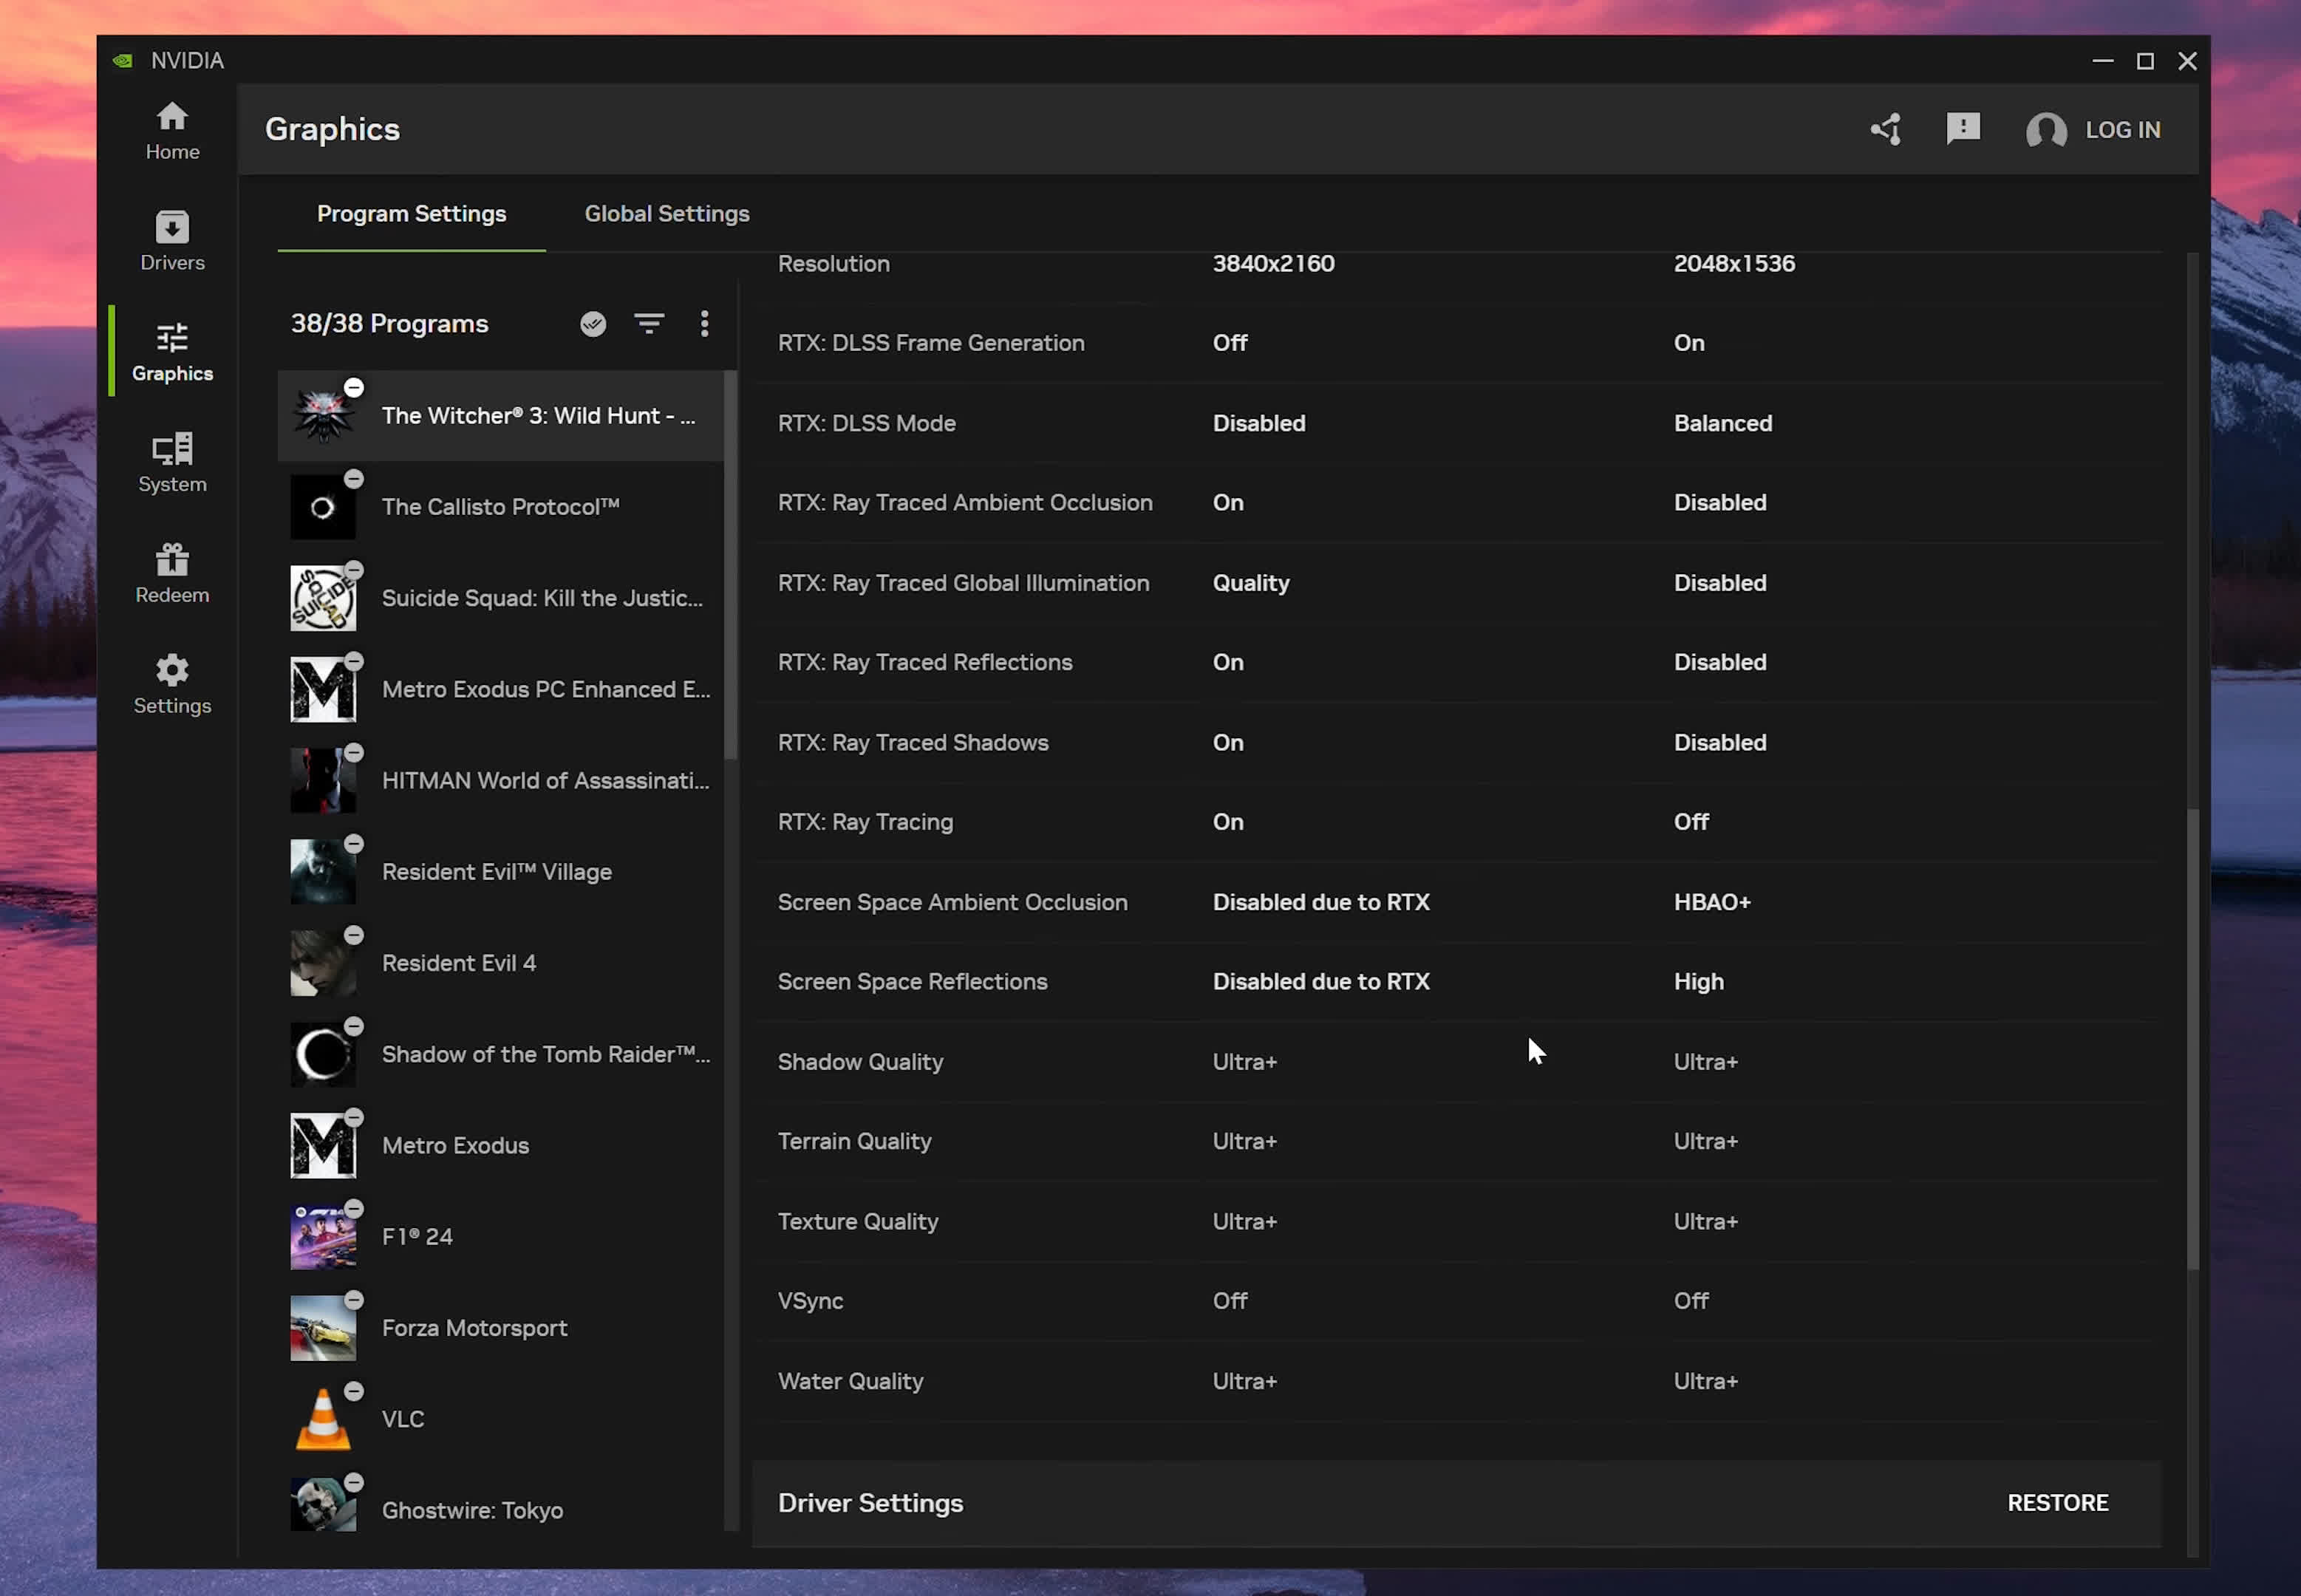Open the Graphics section in the sidebar
Image resolution: width=2301 pixels, height=1596 pixels.
pyautogui.click(x=172, y=351)
